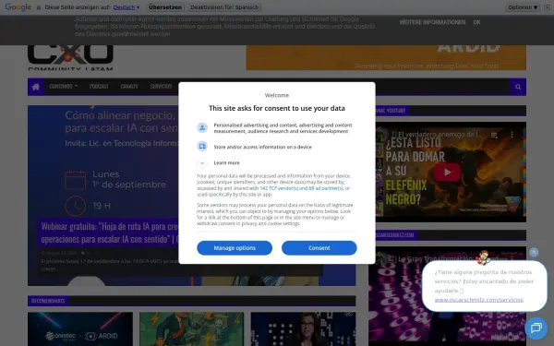Open the Deutsch language dropdown
The height and width of the screenshot is (346, 554).
point(126,7)
